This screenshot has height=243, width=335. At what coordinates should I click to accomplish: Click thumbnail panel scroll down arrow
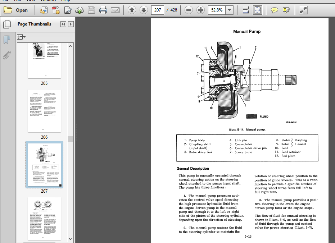click(x=70, y=239)
